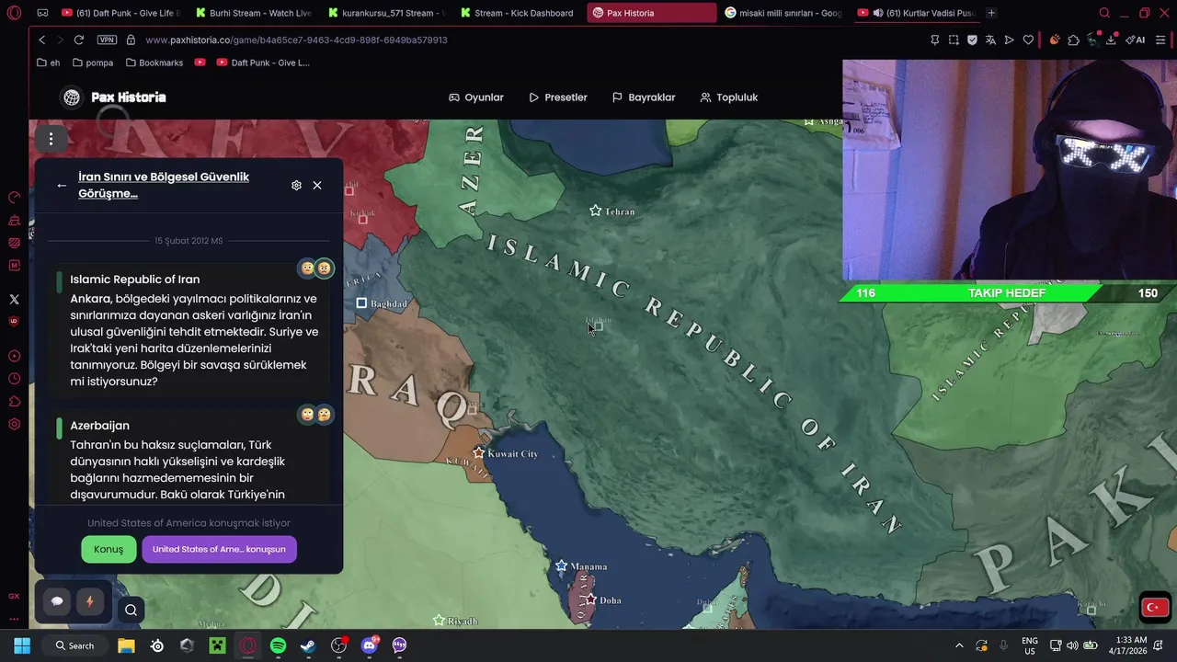Select Riyadh star on the map

tap(439, 621)
